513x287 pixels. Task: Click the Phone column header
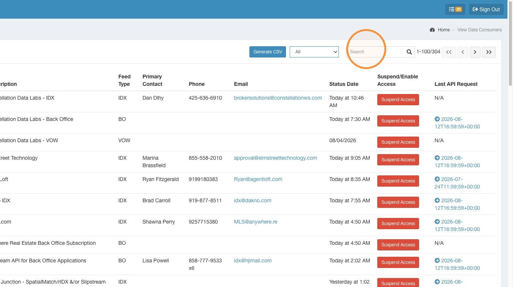click(x=196, y=84)
